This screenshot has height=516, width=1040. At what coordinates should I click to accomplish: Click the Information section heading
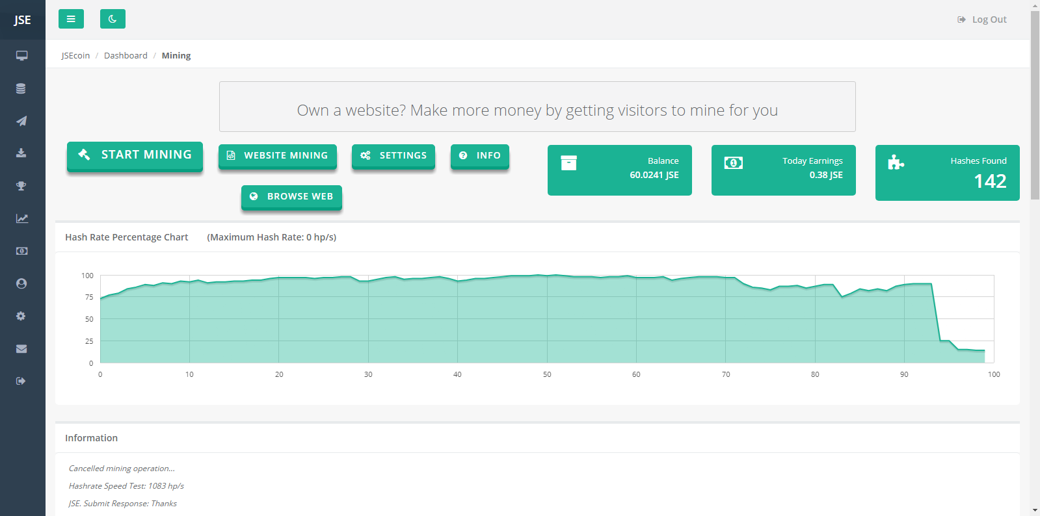pyautogui.click(x=91, y=438)
